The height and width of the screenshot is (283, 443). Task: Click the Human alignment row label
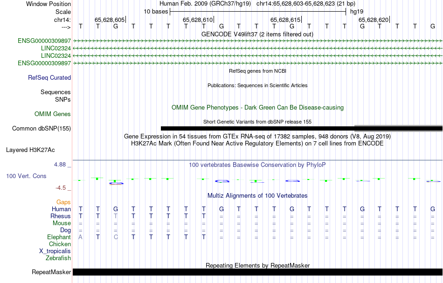click(x=61, y=209)
